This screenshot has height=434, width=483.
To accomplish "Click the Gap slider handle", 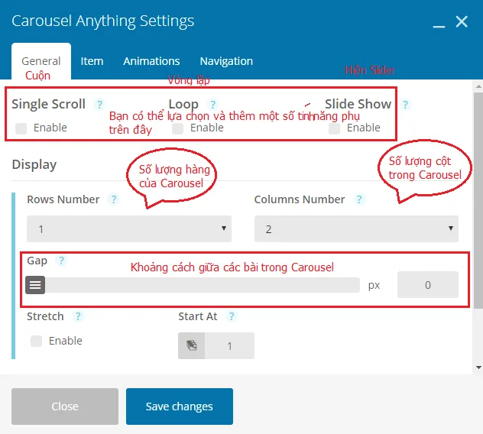I will tap(35, 285).
